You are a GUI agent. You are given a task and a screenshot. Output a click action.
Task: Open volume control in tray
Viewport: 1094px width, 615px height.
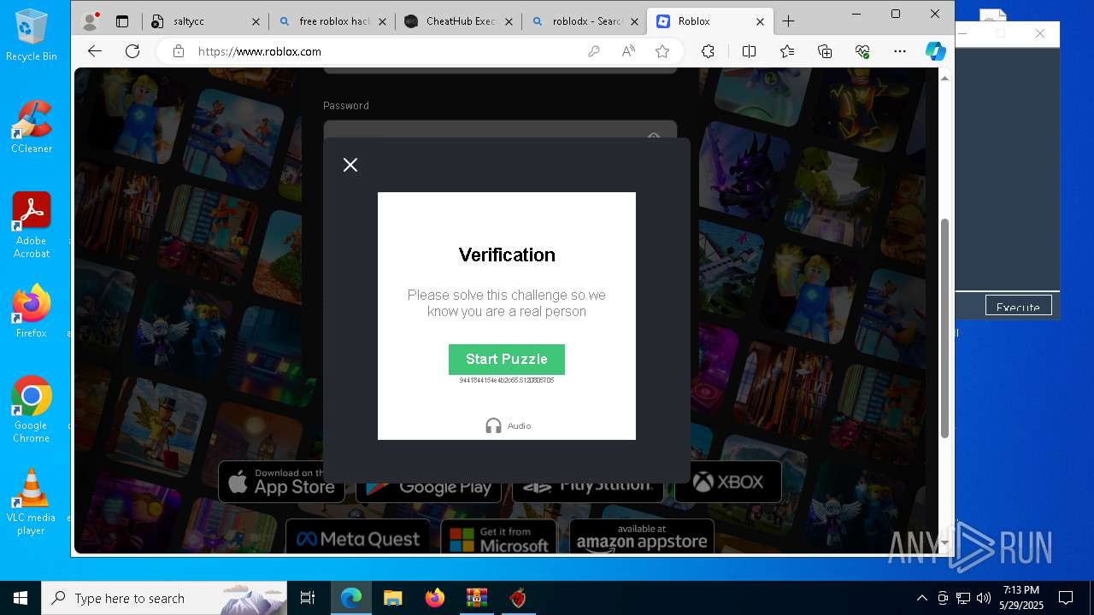pos(984,598)
